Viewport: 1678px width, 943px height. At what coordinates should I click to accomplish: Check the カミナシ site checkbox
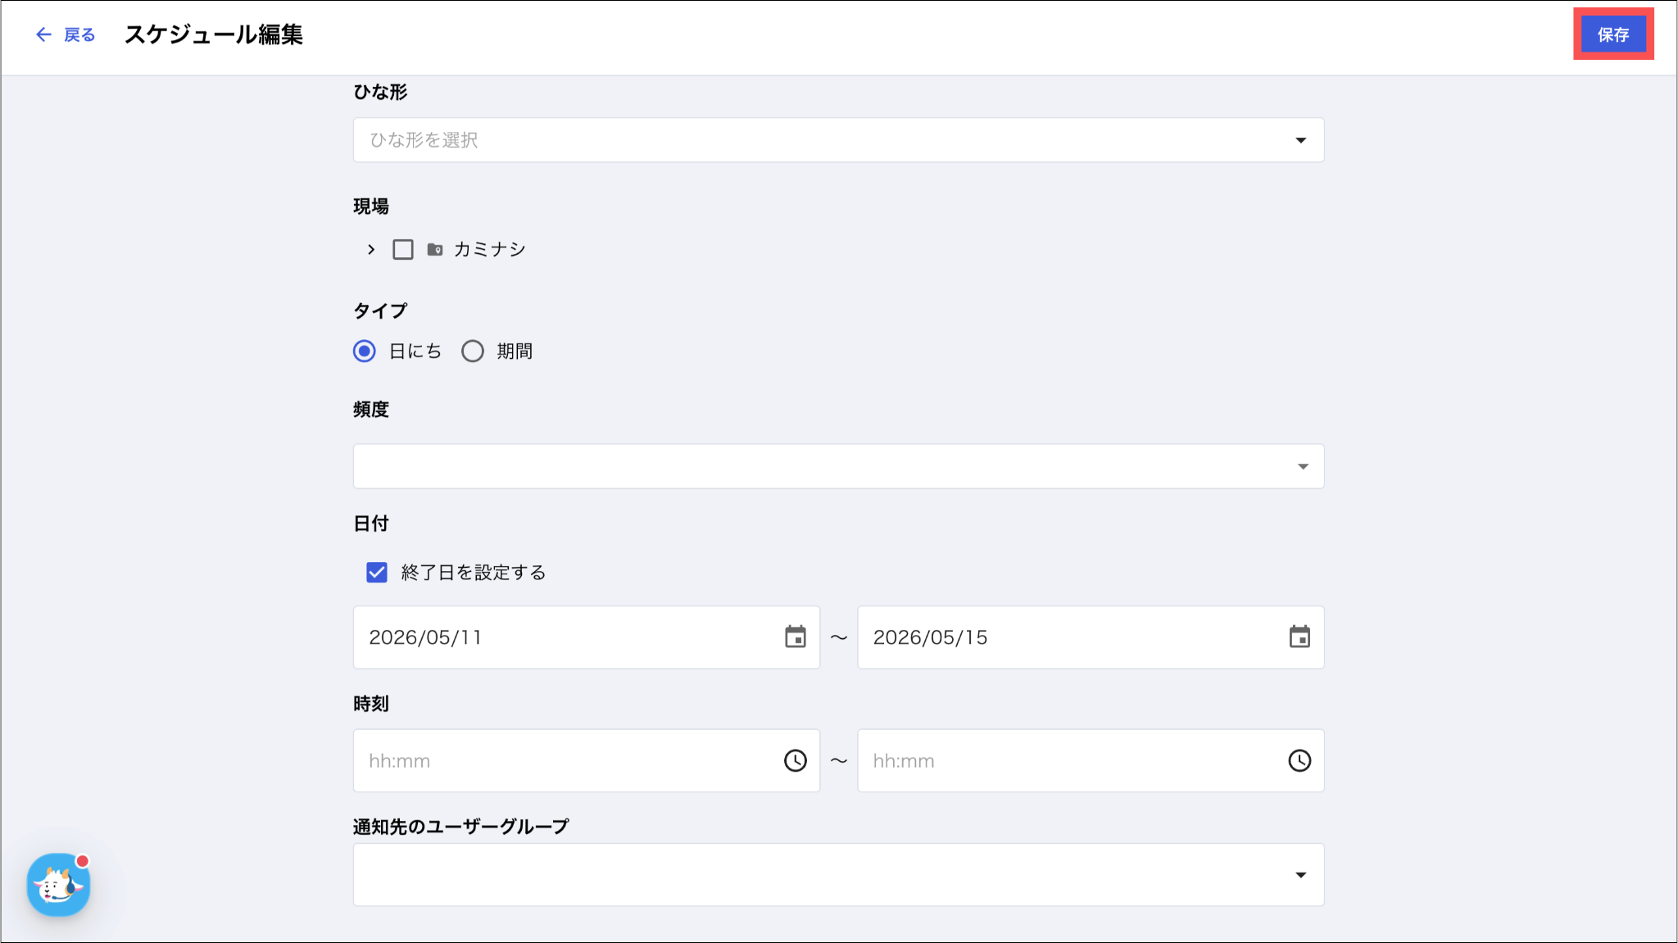coord(403,249)
